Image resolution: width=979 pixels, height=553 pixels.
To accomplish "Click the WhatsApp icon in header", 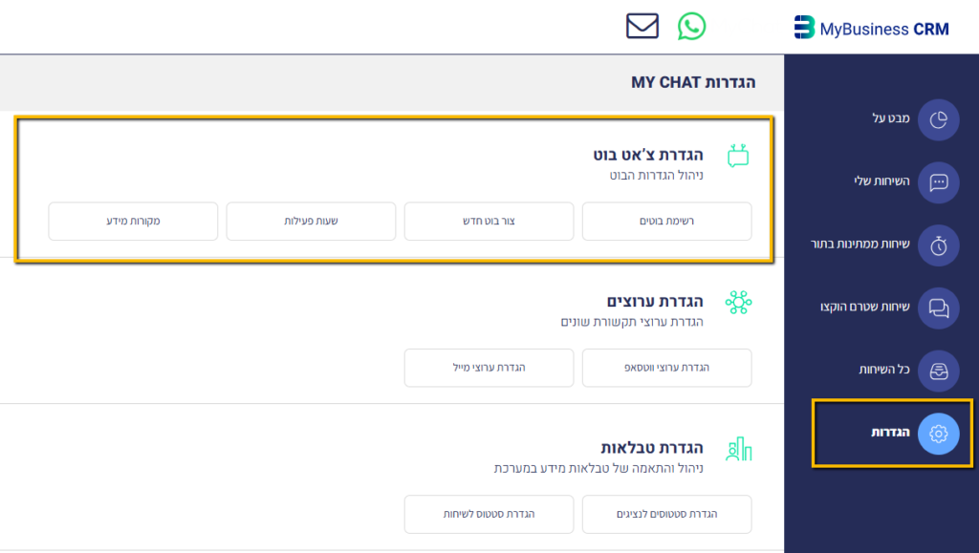I will pos(691,26).
